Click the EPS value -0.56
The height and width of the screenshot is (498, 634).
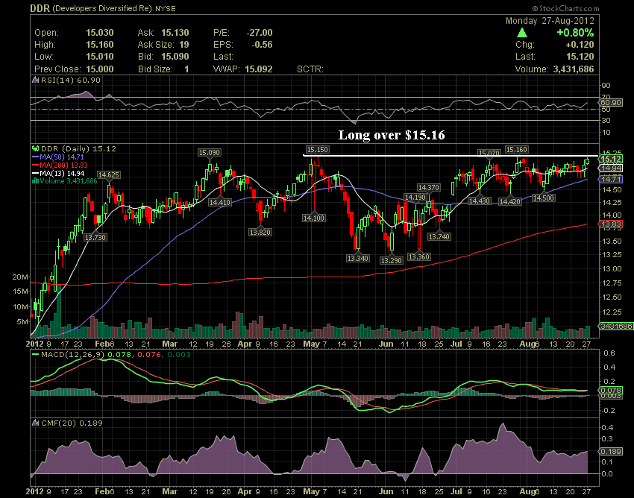tap(262, 45)
